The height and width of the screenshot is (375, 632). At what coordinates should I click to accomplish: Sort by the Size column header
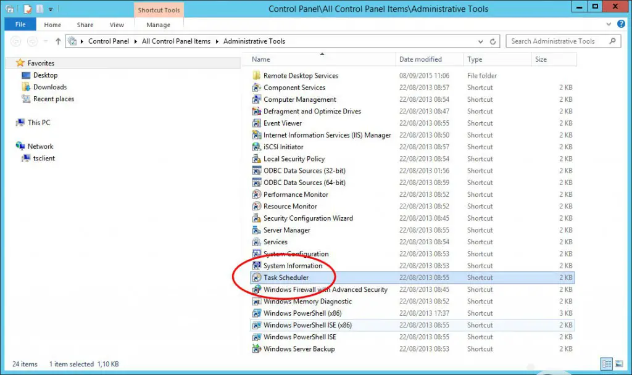point(554,59)
